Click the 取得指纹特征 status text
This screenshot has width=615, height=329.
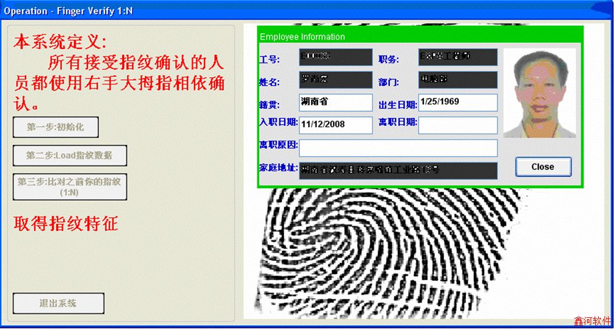[66, 224]
